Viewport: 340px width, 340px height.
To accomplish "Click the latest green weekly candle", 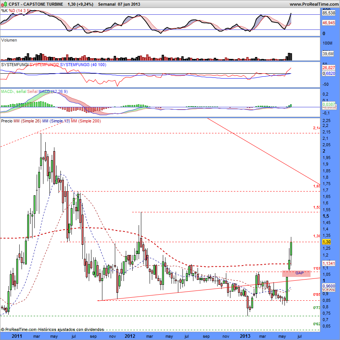I will pyautogui.click(x=291, y=249).
